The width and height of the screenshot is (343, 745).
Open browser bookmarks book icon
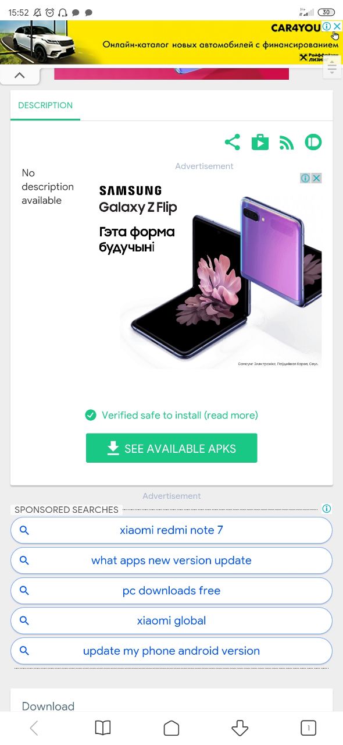click(x=102, y=728)
